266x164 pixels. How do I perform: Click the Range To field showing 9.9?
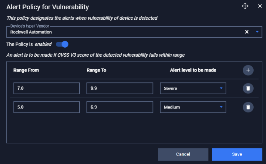click(120, 88)
